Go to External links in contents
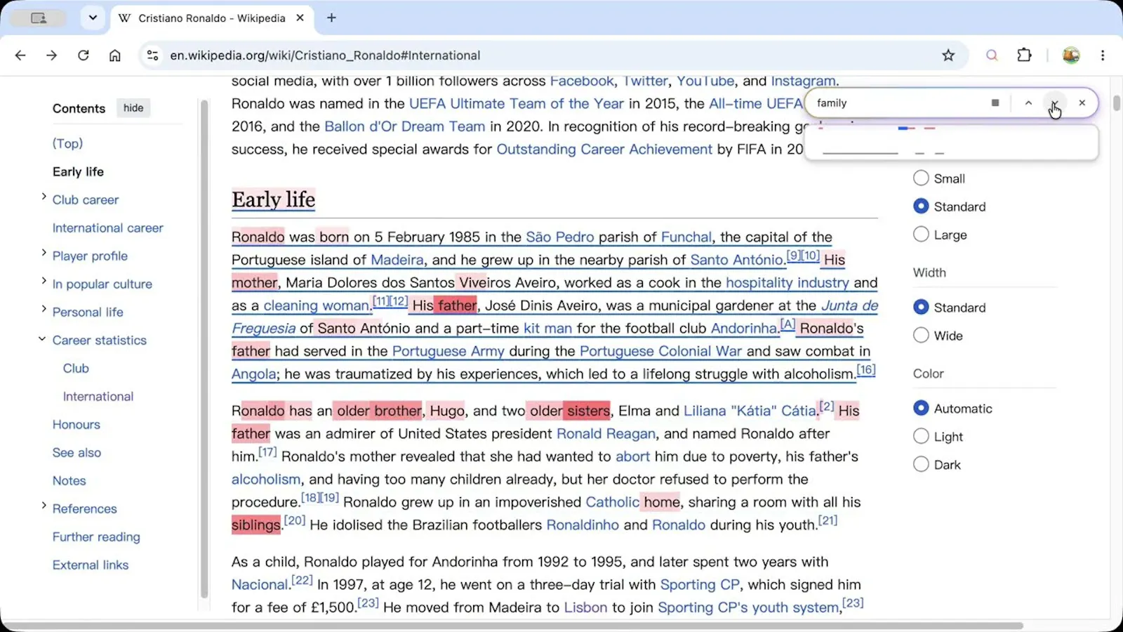Image resolution: width=1123 pixels, height=632 pixels. pyautogui.click(x=91, y=565)
